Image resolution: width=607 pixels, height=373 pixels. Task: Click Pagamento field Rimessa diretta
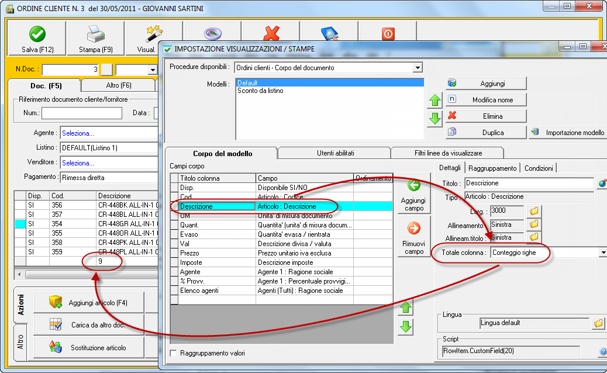point(109,178)
